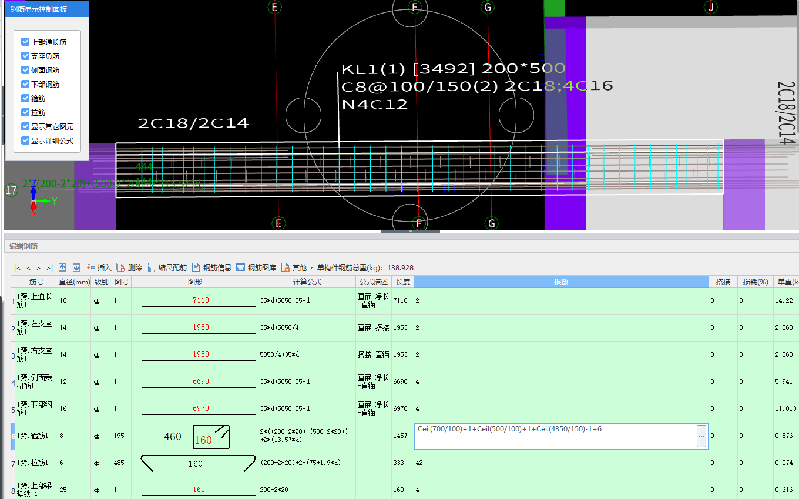Go to first rebar record
The height and width of the screenshot is (499, 799).
click(18, 267)
